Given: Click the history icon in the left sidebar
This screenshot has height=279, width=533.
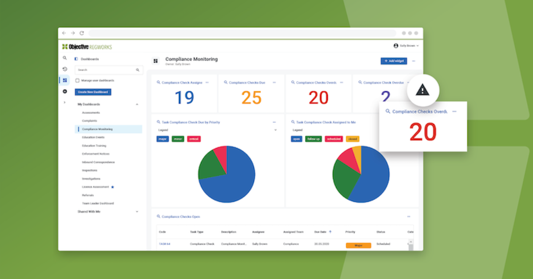Looking at the screenshot, I should [65, 70].
